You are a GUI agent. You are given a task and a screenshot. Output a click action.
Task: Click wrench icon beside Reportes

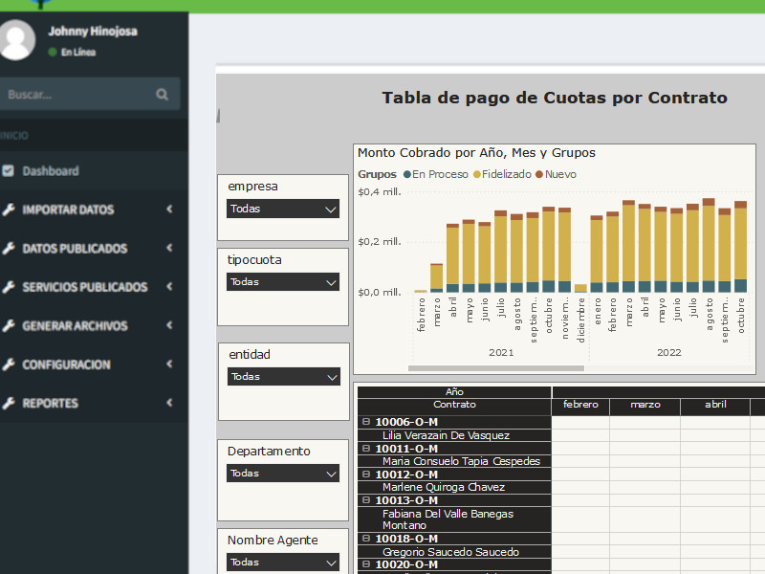pos(9,404)
